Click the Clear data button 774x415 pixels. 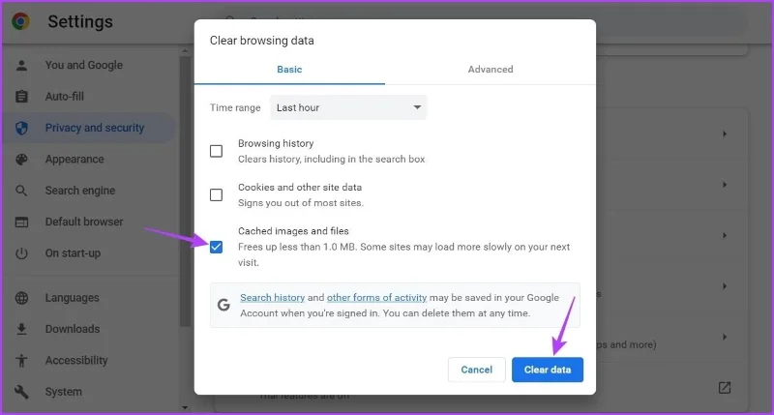click(x=548, y=370)
